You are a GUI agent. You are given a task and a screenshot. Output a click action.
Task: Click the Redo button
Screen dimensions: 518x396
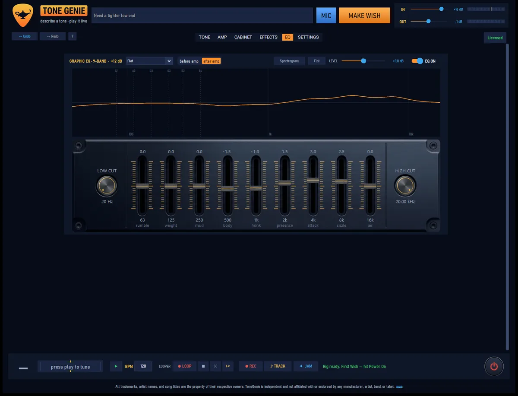pyautogui.click(x=53, y=37)
